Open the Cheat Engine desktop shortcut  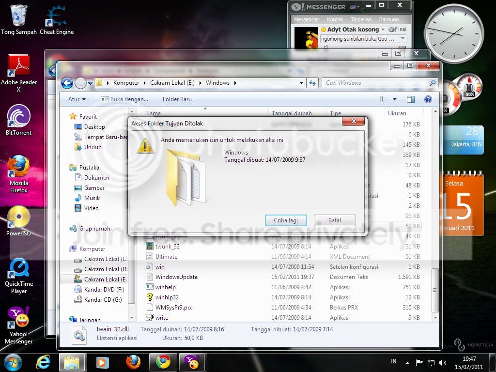[57, 19]
